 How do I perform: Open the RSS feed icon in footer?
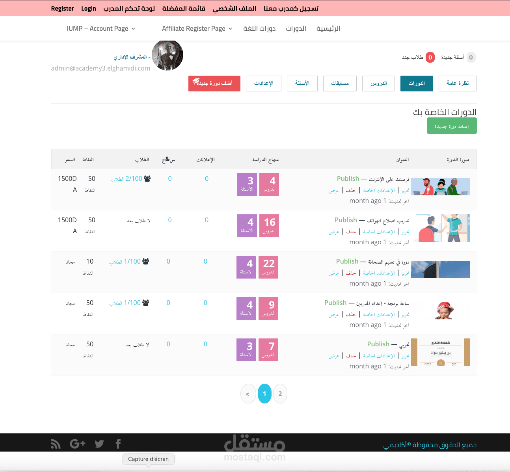(56, 444)
